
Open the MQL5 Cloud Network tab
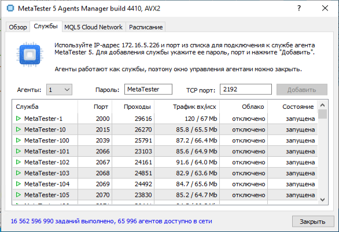pyautogui.click(x=93, y=27)
